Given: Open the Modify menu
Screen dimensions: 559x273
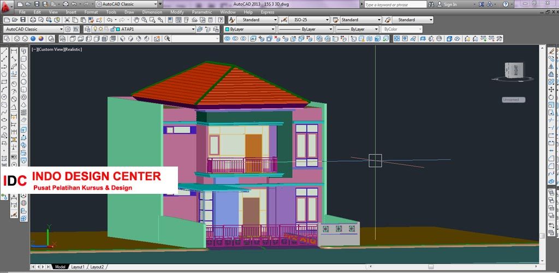Looking at the screenshot, I should [177, 12].
